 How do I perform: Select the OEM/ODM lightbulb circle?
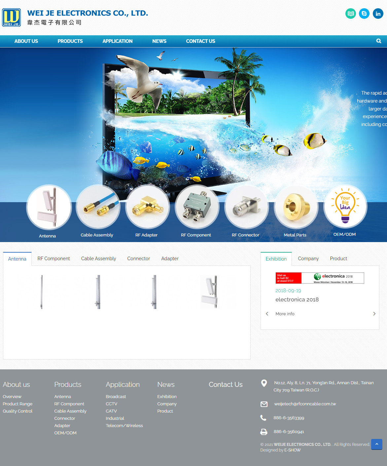tap(345, 206)
